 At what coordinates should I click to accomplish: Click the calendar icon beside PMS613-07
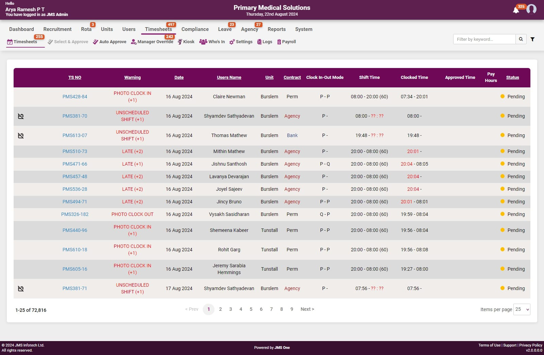[21, 136]
